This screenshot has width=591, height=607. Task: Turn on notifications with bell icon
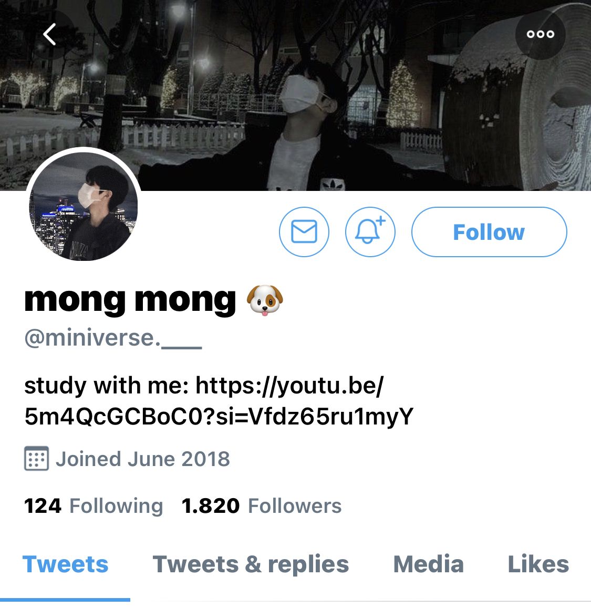370,232
